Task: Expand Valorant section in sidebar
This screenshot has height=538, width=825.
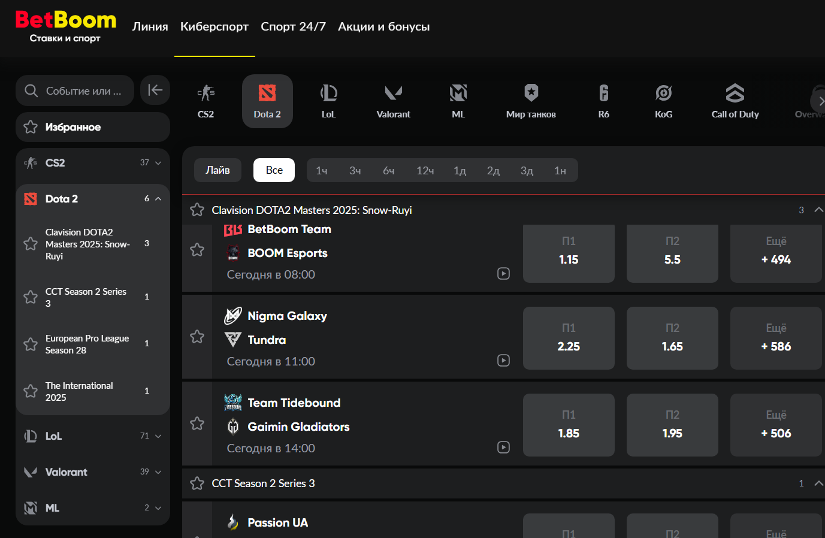Action: 158,472
